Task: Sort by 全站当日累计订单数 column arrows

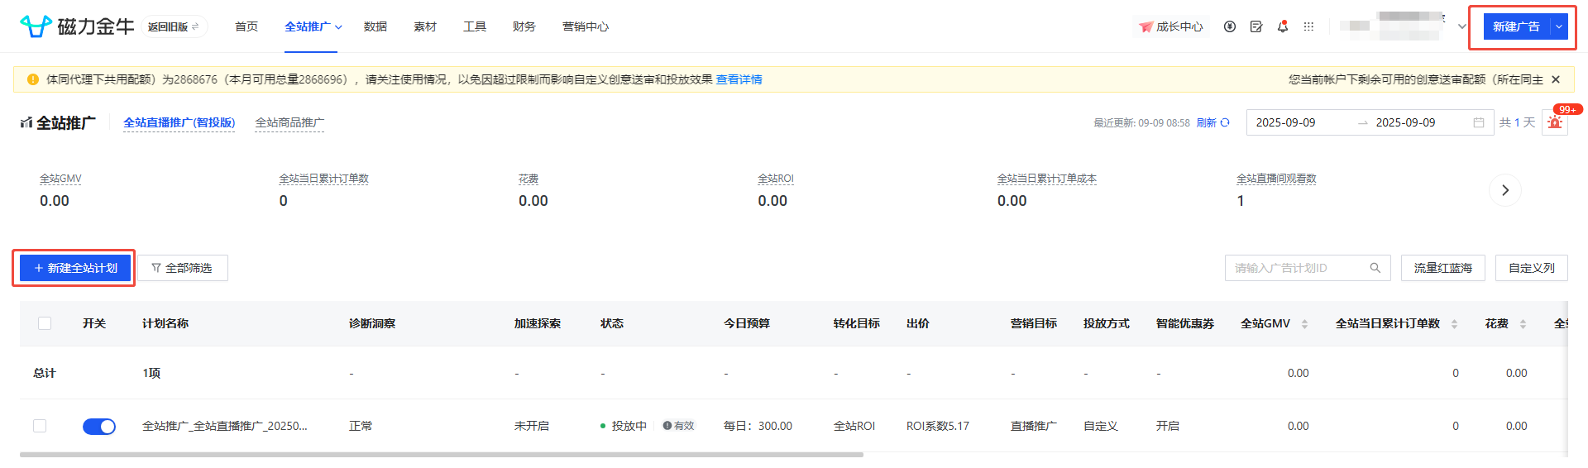Action: [x=1454, y=324]
